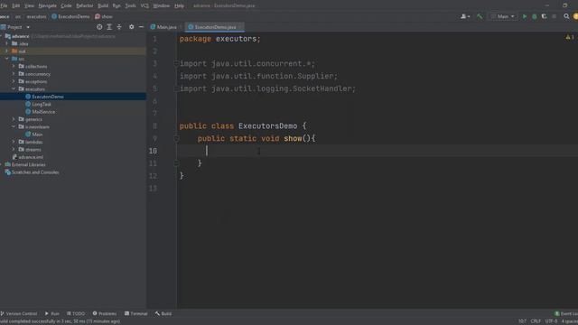This screenshot has height=325, width=578.
Task: Open the TODO tool window
Action: [x=76, y=313]
